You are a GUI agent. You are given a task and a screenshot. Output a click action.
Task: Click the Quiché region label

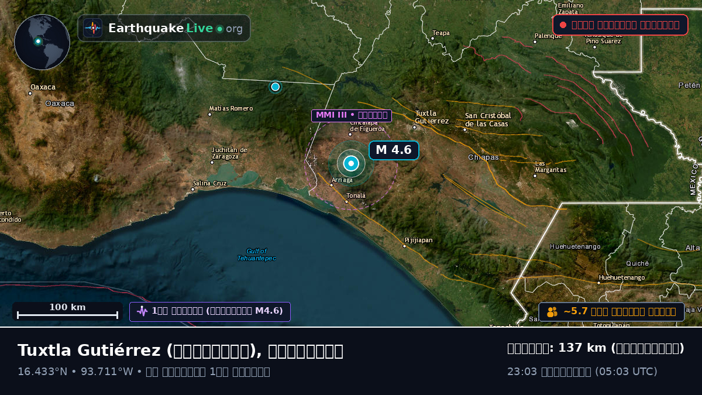click(637, 263)
